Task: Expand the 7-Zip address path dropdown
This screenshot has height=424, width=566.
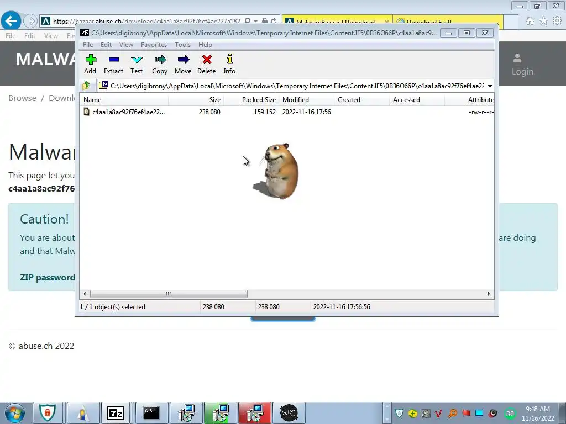Action: pyautogui.click(x=490, y=86)
